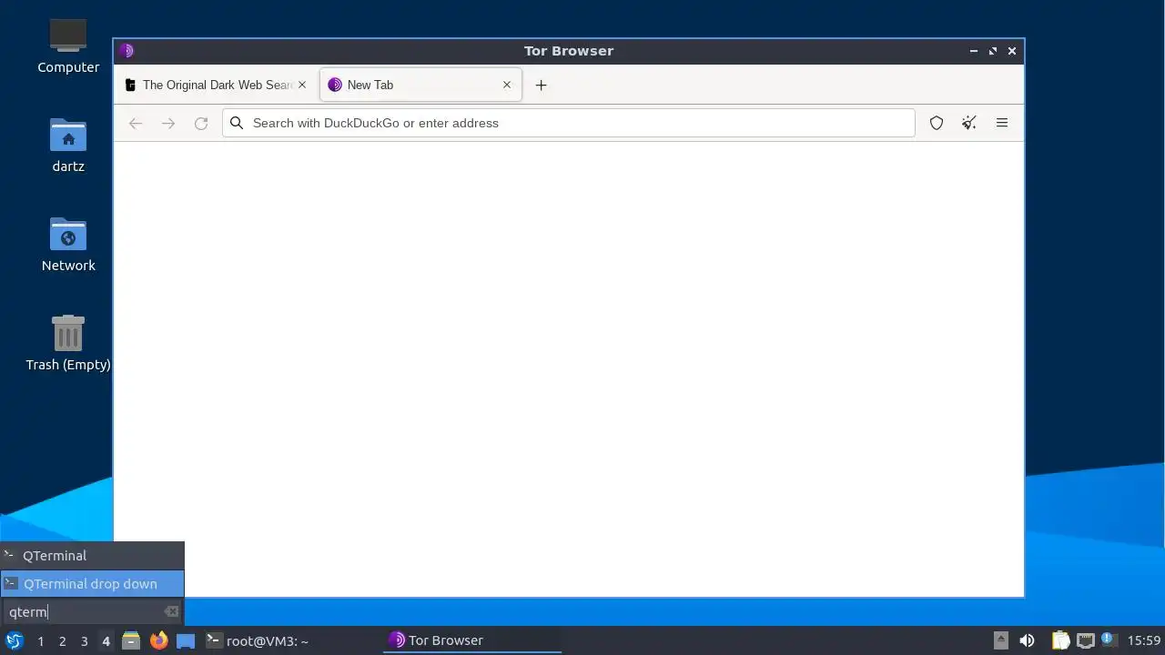Select the New Tab tab
The width and height of the screenshot is (1165, 655).
420,85
